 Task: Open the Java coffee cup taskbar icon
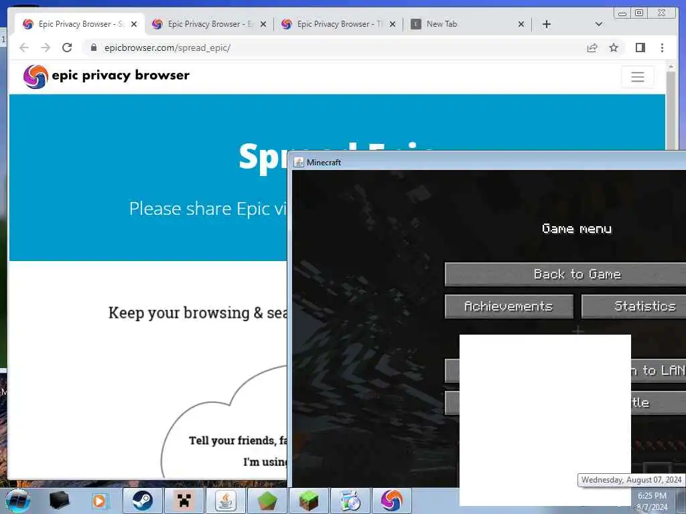pos(225,501)
